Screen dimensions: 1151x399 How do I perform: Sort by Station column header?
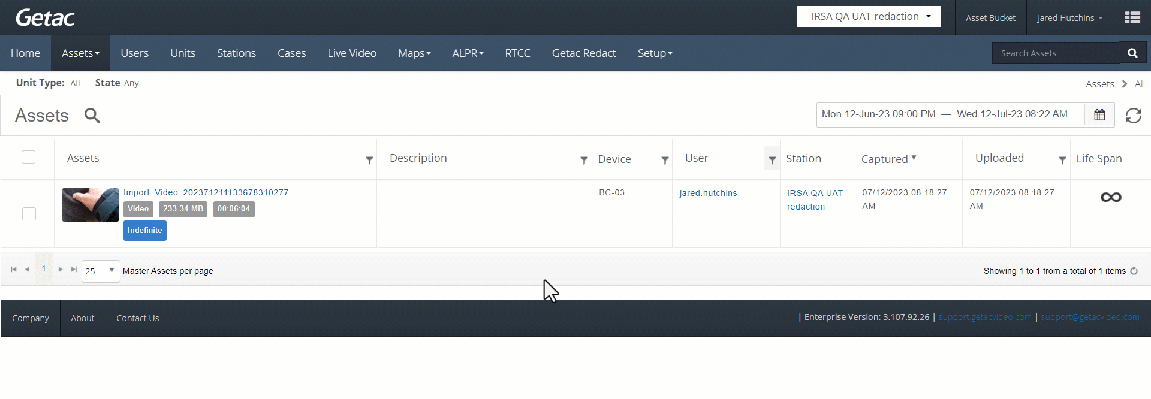point(803,159)
